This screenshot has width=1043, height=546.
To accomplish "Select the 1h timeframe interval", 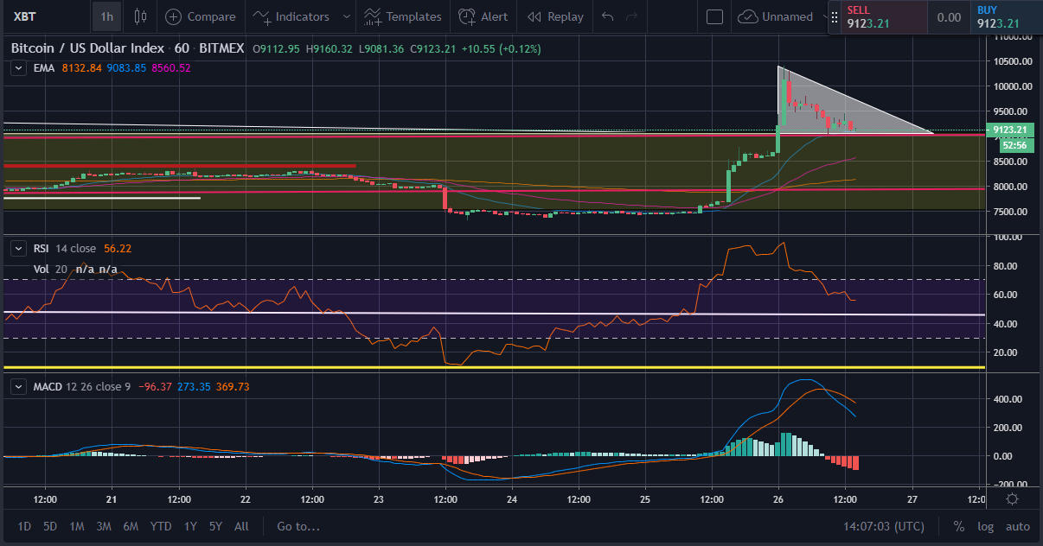I will [x=106, y=16].
